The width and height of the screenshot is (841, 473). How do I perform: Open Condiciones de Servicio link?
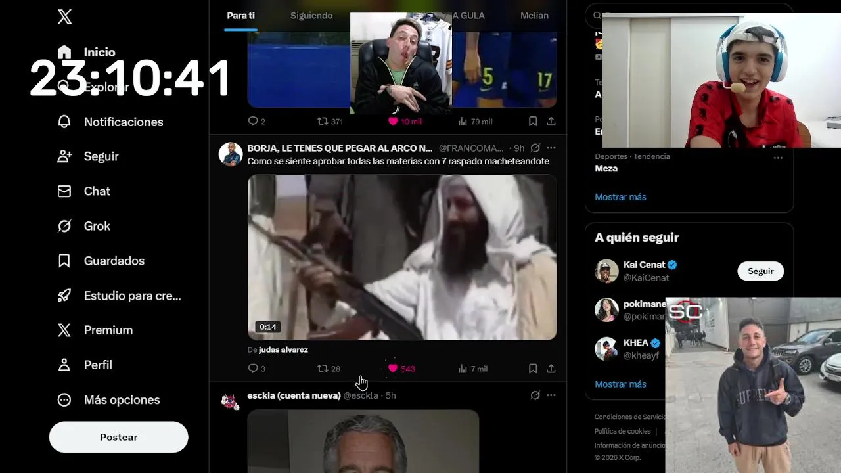[631, 417]
